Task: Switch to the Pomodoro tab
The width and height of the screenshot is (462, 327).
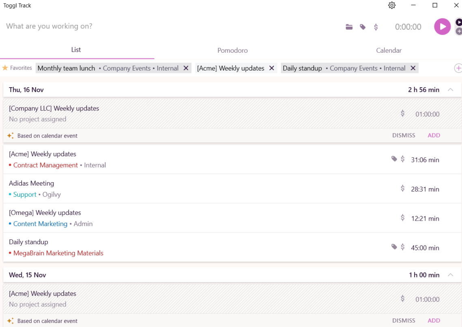Action: 232,50
